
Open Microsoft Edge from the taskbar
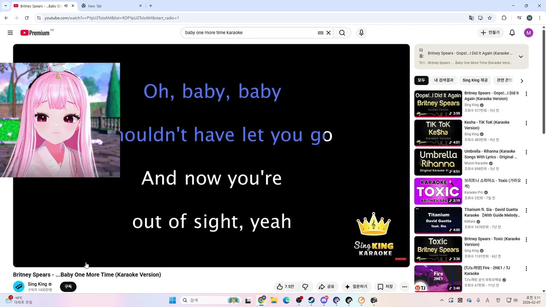tap(286, 300)
